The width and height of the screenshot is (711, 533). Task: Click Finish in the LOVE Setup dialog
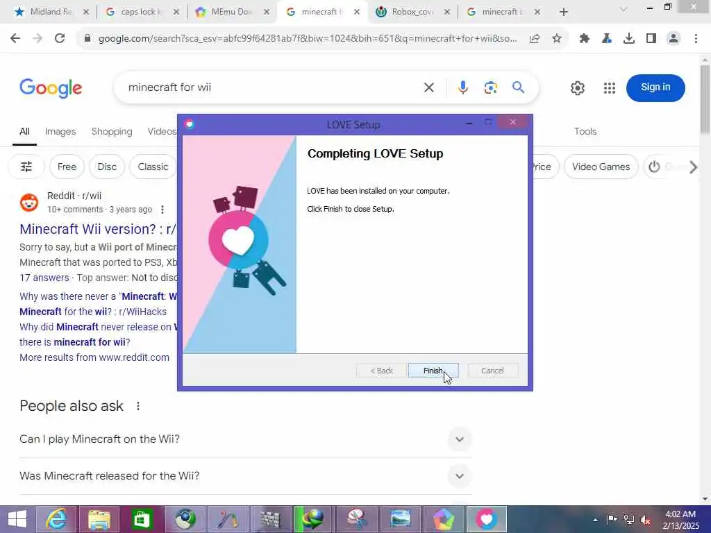click(x=433, y=371)
